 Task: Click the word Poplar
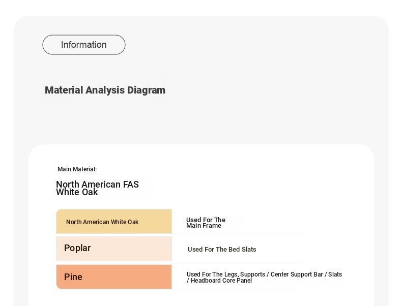coord(77,248)
